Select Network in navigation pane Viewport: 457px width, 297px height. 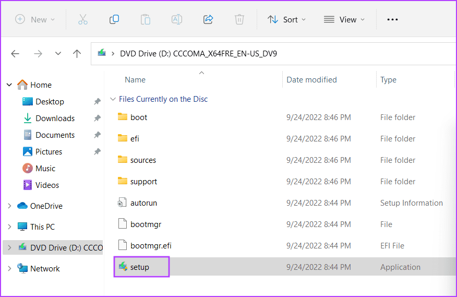click(45, 268)
